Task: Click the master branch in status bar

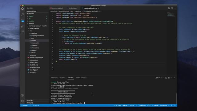Action: click(25, 105)
